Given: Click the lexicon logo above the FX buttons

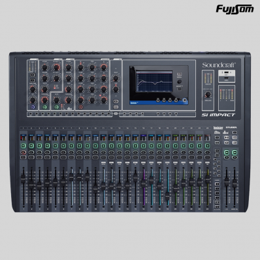Looking at the screenshot, I should click(x=218, y=127).
